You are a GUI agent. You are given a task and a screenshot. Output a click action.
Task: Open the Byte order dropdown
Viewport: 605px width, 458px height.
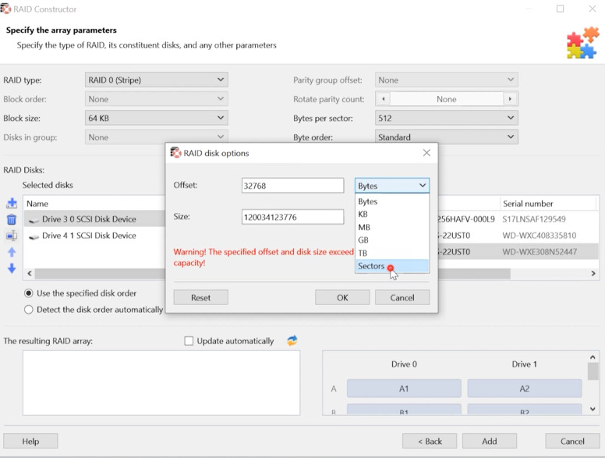447,137
